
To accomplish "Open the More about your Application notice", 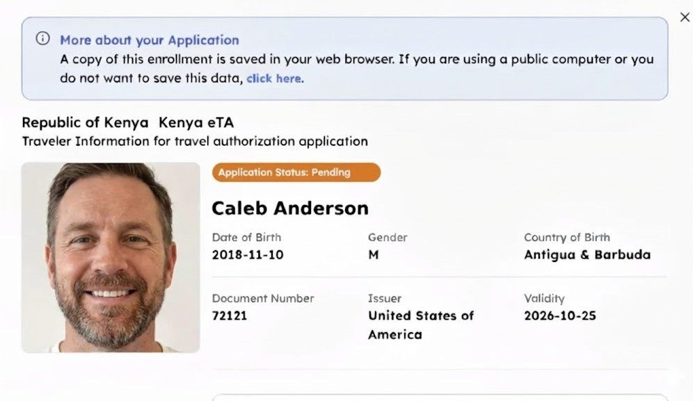I will coord(150,40).
